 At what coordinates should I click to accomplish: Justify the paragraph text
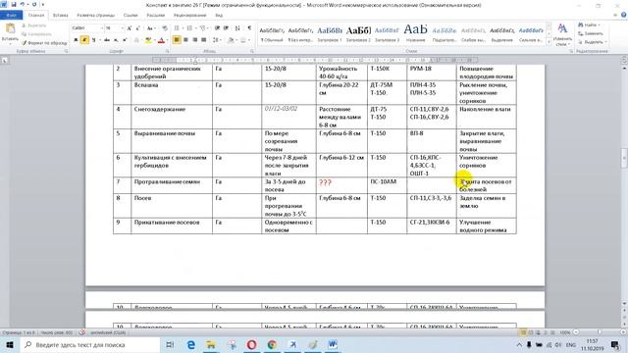pyautogui.click(x=203, y=40)
